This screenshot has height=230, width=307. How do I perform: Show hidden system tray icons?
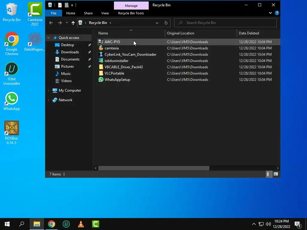click(254, 224)
